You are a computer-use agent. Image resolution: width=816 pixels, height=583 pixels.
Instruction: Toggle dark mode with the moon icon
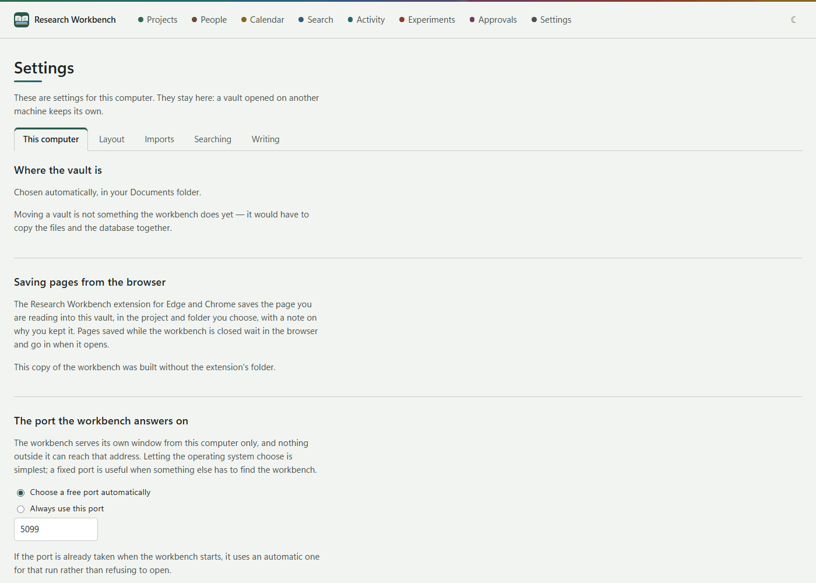793,20
